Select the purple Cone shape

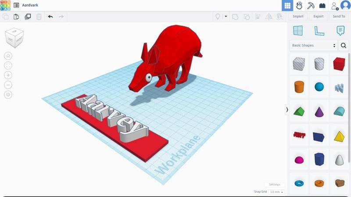coord(319,112)
